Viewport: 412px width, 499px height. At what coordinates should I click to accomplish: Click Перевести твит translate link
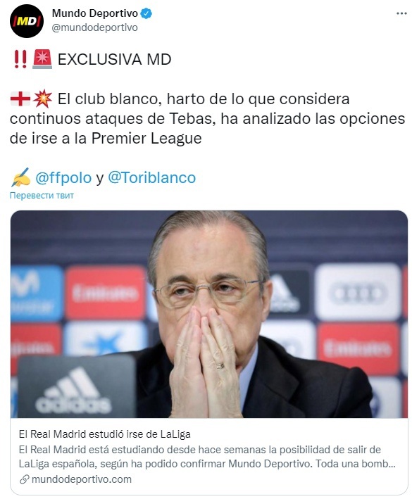point(42,196)
